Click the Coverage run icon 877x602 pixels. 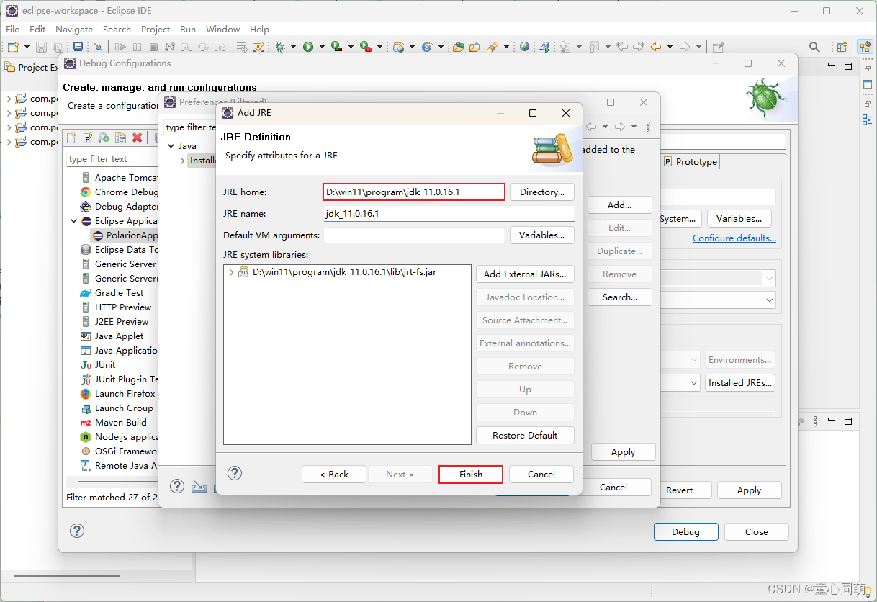[336, 47]
